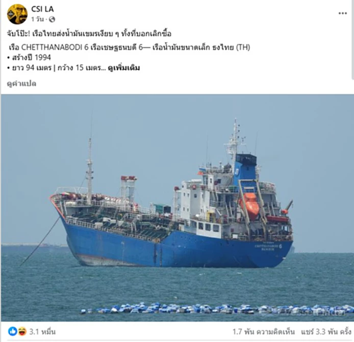Open the blue tanker ship photo
Screen dimensions: 354x342
[x=177, y=208]
